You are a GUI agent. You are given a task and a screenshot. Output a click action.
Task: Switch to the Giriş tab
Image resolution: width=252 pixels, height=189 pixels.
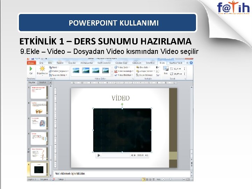(x=41, y=63)
